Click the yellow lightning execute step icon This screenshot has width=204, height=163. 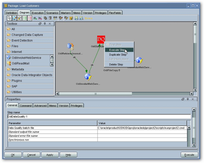pos(66,18)
